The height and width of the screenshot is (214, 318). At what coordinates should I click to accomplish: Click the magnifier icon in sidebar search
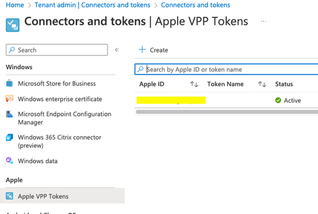pos(12,50)
